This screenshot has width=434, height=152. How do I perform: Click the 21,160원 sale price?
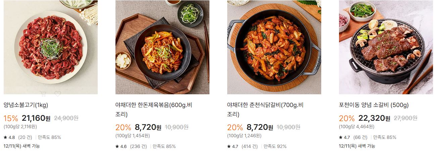tap(36, 118)
